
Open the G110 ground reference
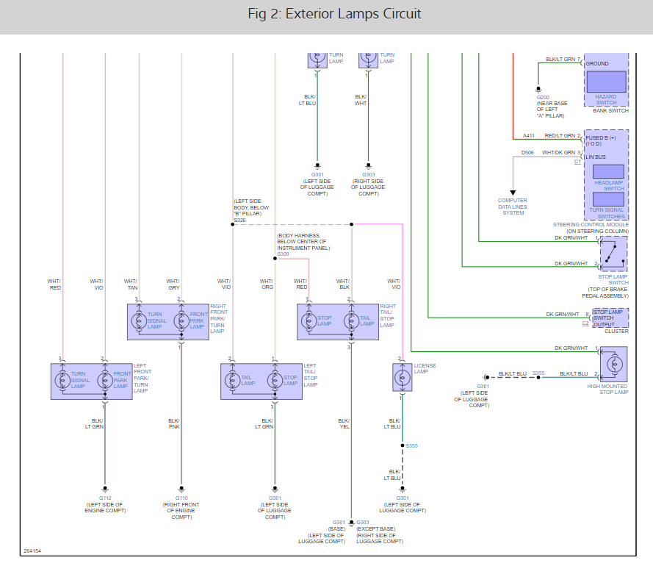click(181, 498)
